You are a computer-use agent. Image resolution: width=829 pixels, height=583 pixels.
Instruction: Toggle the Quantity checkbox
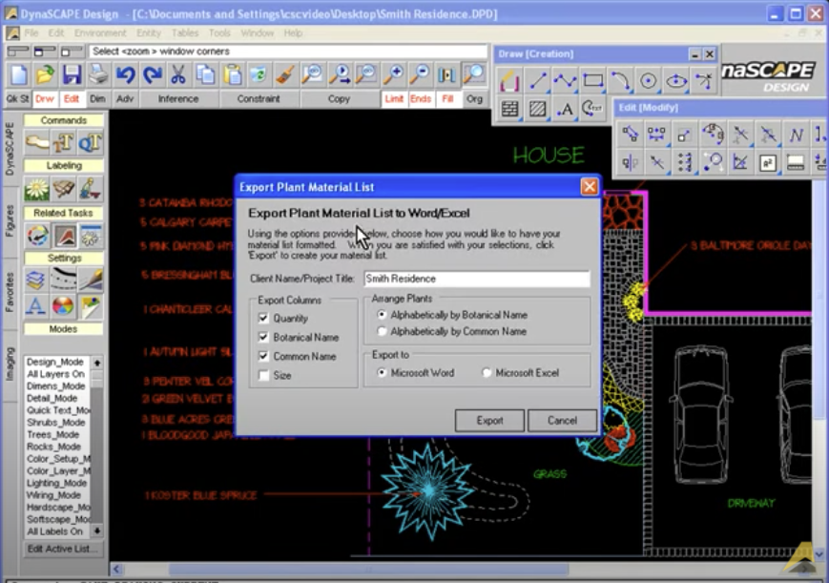(263, 318)
